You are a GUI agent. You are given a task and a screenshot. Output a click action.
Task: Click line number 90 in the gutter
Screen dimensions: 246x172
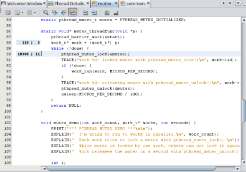click(x=9, y=54)
